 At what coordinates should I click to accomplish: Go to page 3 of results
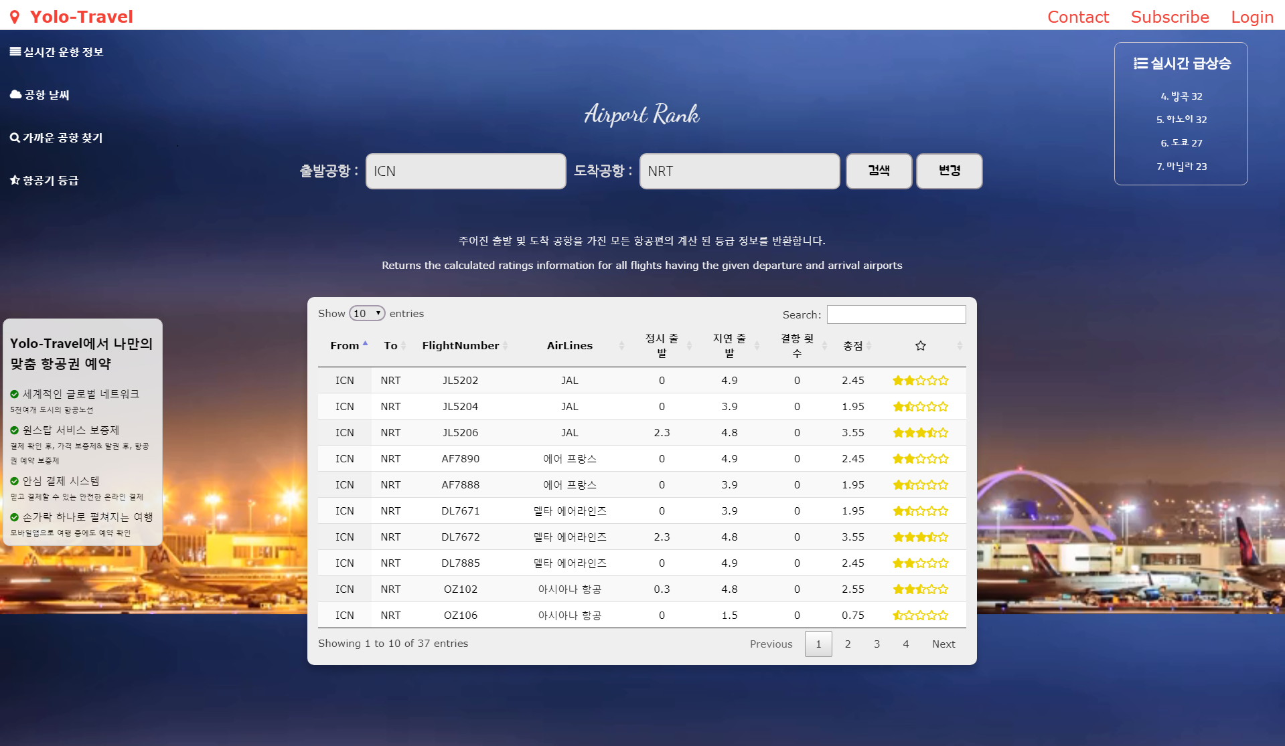[x=877, y=644]
